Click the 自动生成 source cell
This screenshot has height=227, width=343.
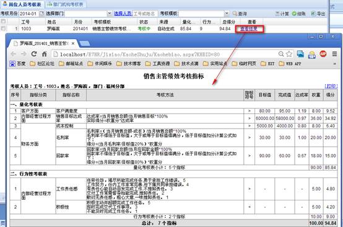[166, 28]
